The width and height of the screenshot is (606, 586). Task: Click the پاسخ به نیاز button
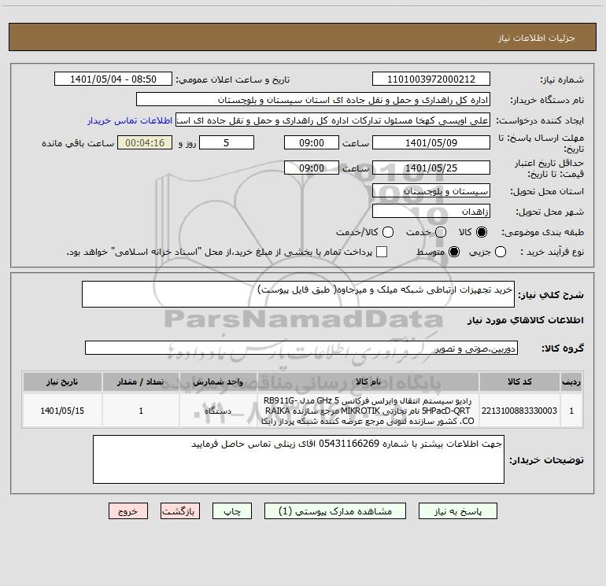click(457, 511)
